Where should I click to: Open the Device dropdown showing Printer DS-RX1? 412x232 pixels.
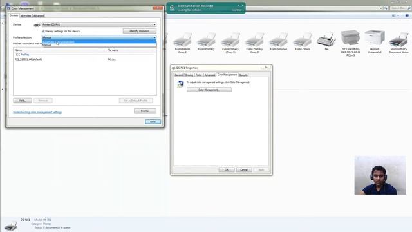click(x=98, y=24)
